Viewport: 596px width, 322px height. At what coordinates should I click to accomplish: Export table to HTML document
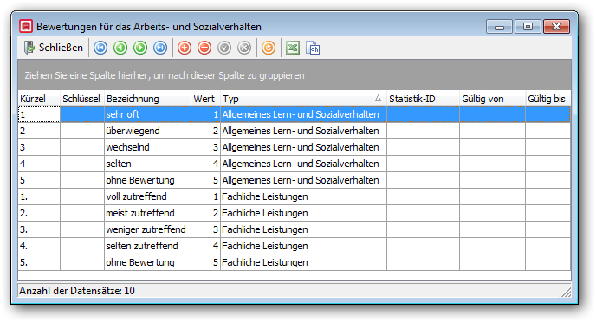[x=313, y=48]
